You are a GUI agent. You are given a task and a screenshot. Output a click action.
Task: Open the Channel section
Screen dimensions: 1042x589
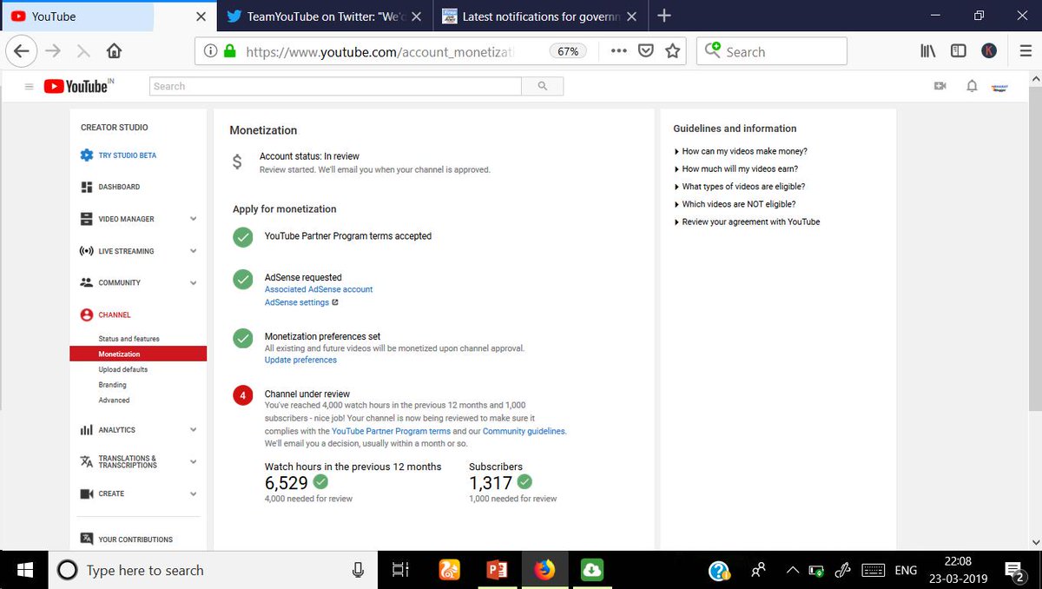pyautogui.click(x=115, y=314)
